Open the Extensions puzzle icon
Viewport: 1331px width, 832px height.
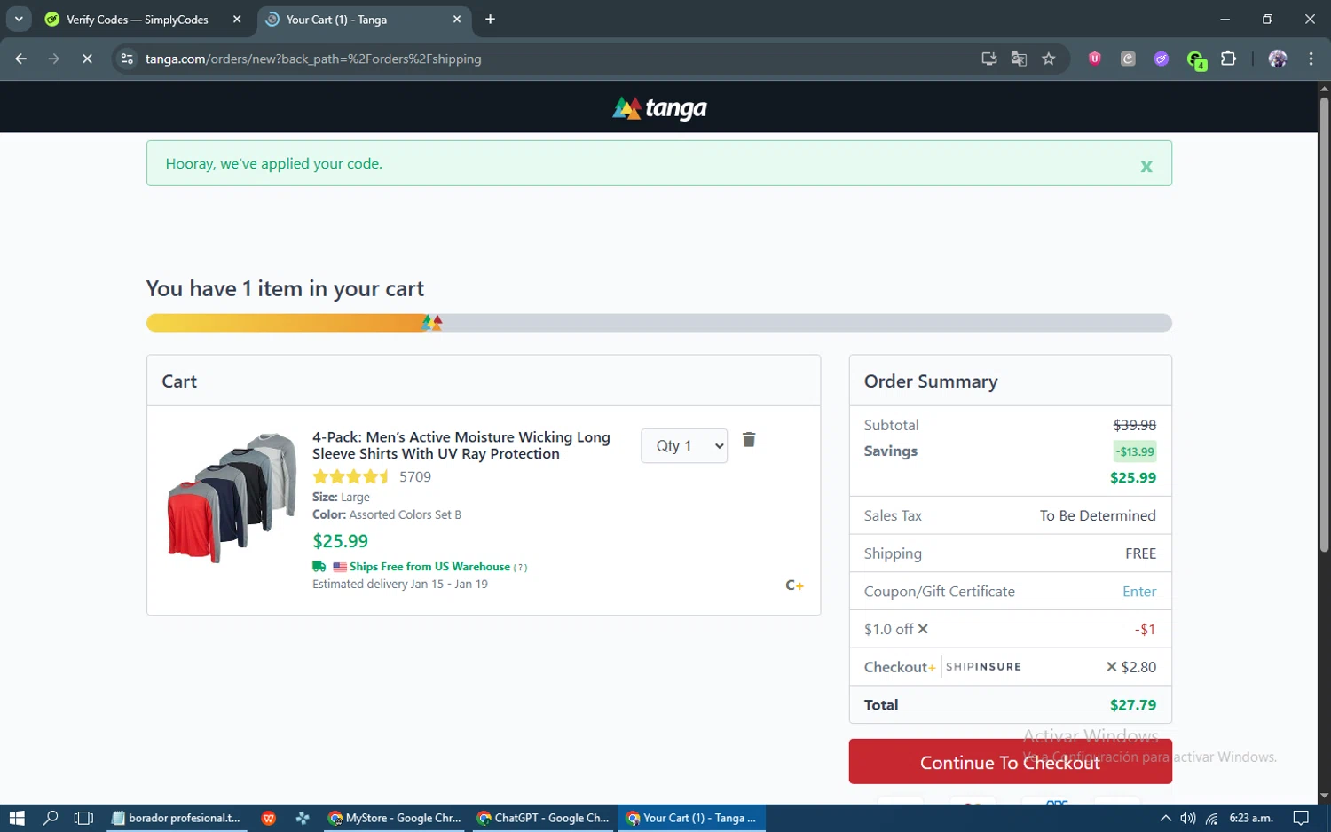click(x=1228, y=59)
